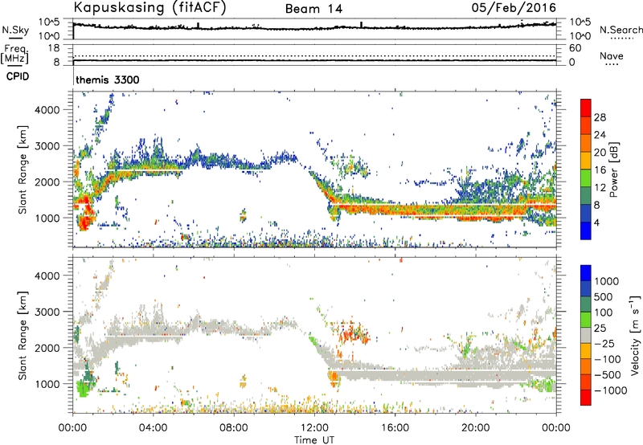Click the CPID label
The width and height of the screenshot is (643, 445).
(18, 76)
